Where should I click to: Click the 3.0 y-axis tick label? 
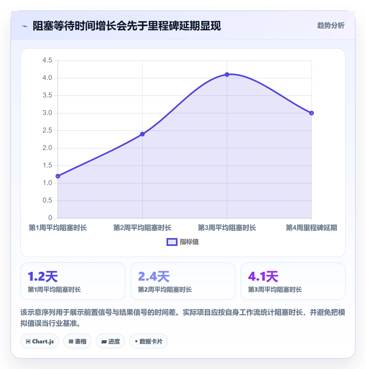pyautogui.click(x=47, y=113)
